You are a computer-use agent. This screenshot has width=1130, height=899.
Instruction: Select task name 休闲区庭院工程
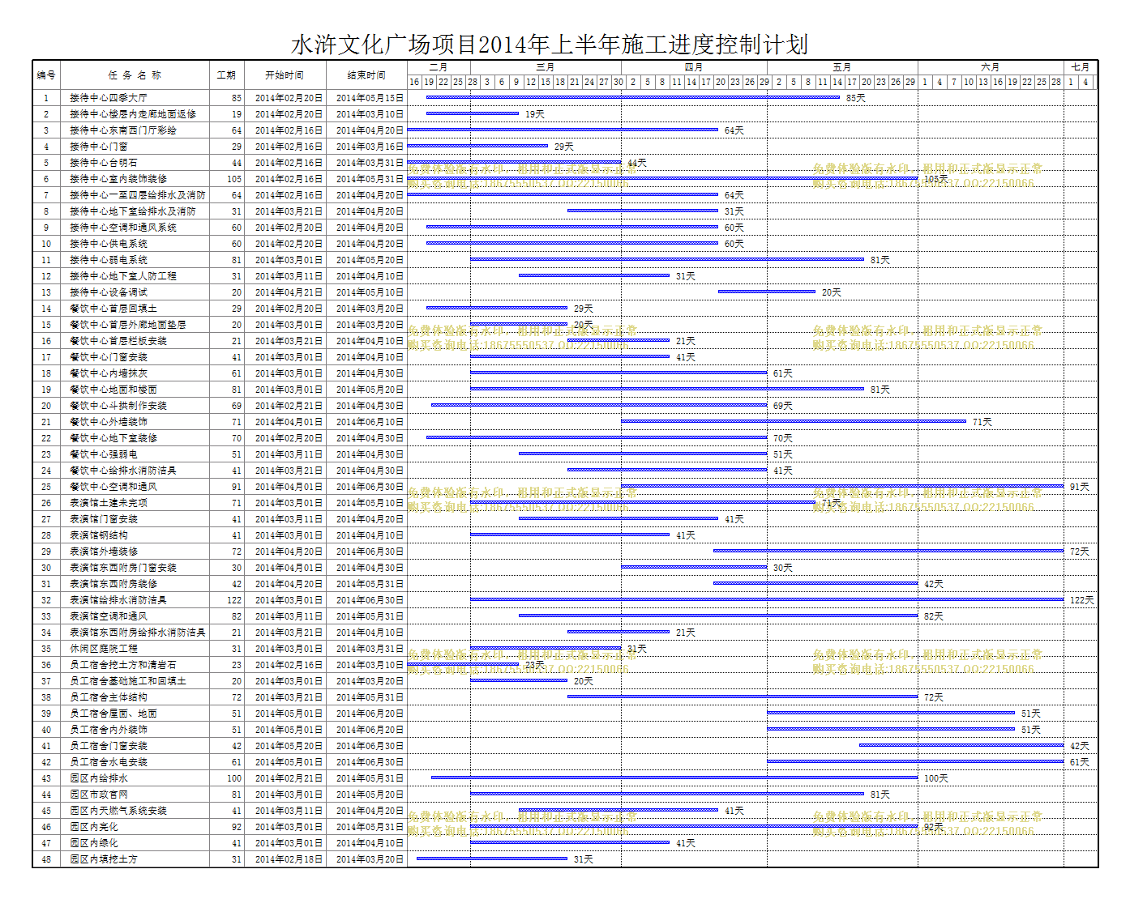point(104,649)
